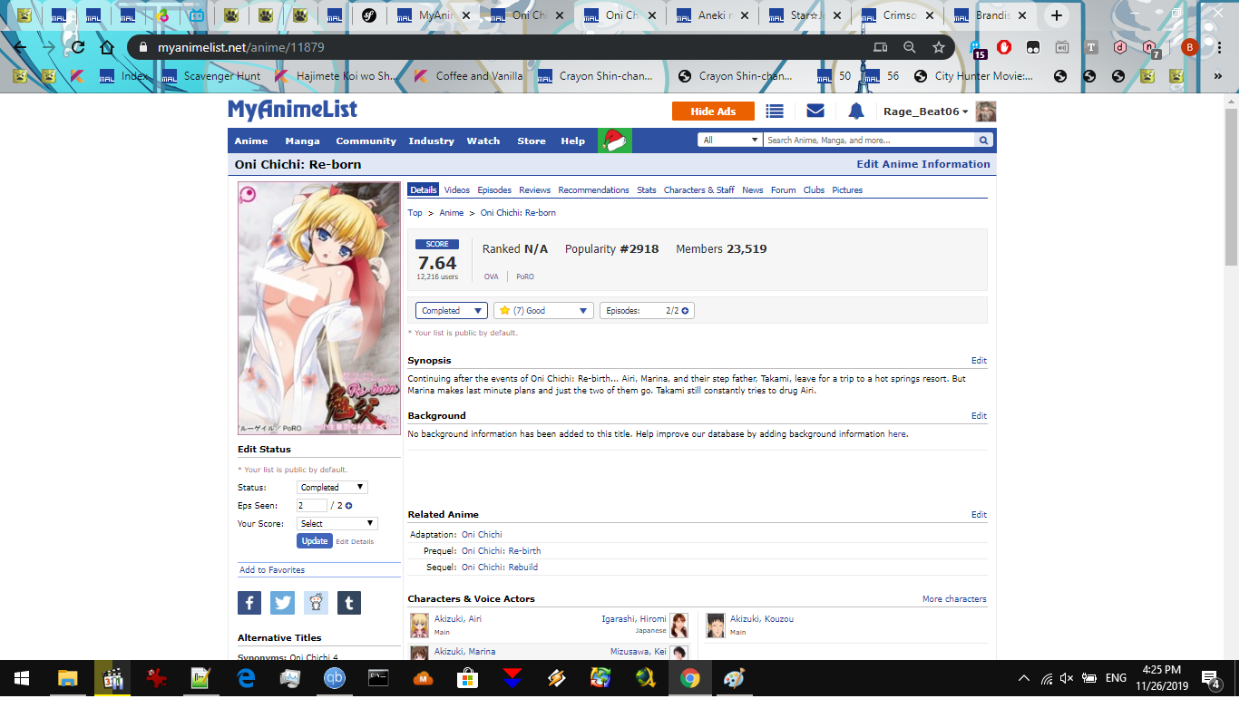Viewport: 1259px width, 718px height.
Task: Open the Windows notification center
Action: click(1210, 678)
